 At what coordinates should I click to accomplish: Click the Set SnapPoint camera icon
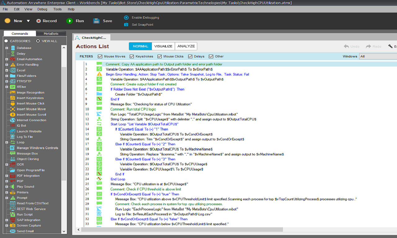click(x=126, y=24)
